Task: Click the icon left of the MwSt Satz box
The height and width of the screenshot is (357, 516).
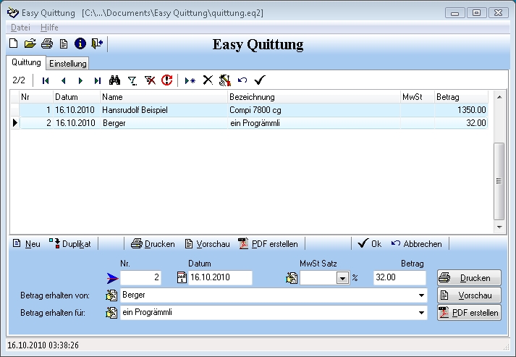Action: 292,278
